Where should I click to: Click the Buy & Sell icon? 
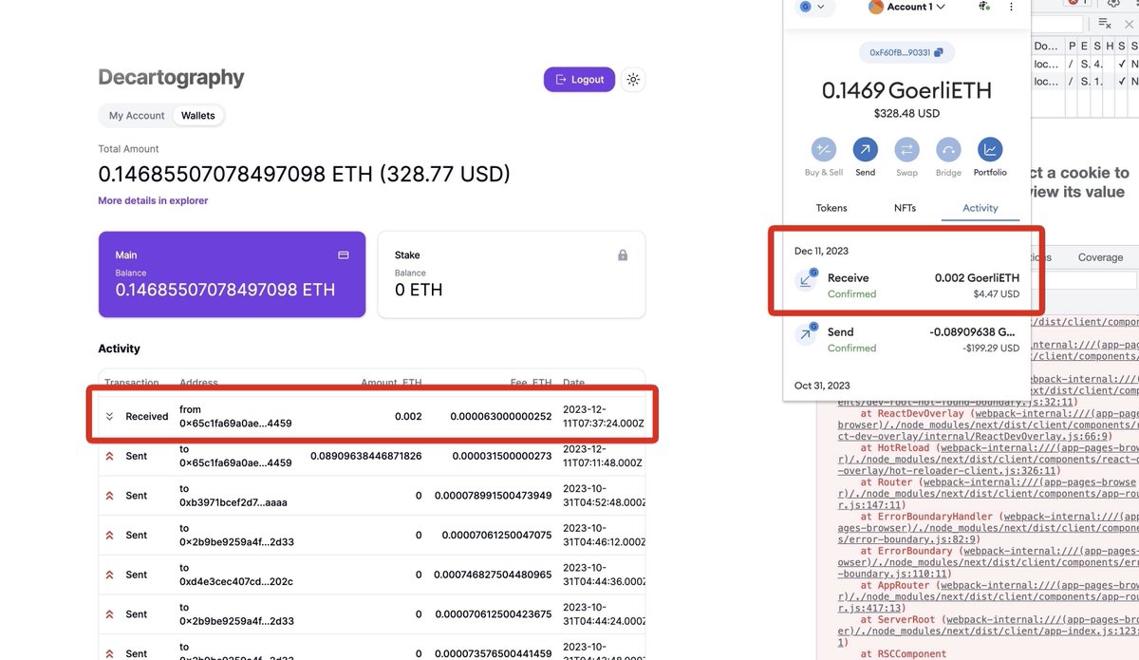(x=822, y=150)
